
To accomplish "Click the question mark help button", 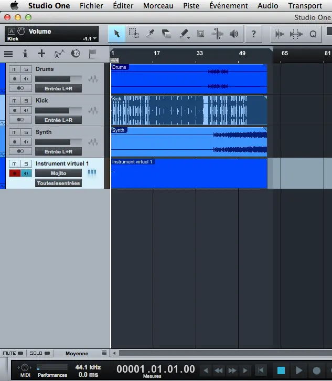I will pyautogui.click(x=254, y=34).
